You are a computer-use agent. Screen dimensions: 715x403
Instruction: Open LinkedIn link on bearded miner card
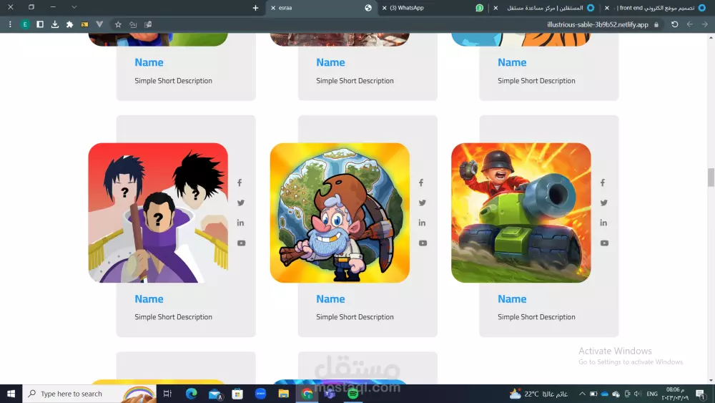pos(422,223)
